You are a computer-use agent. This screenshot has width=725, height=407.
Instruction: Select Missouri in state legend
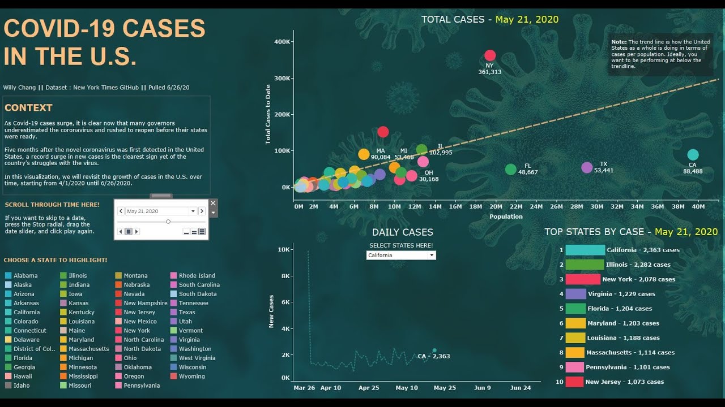point(75,386)
